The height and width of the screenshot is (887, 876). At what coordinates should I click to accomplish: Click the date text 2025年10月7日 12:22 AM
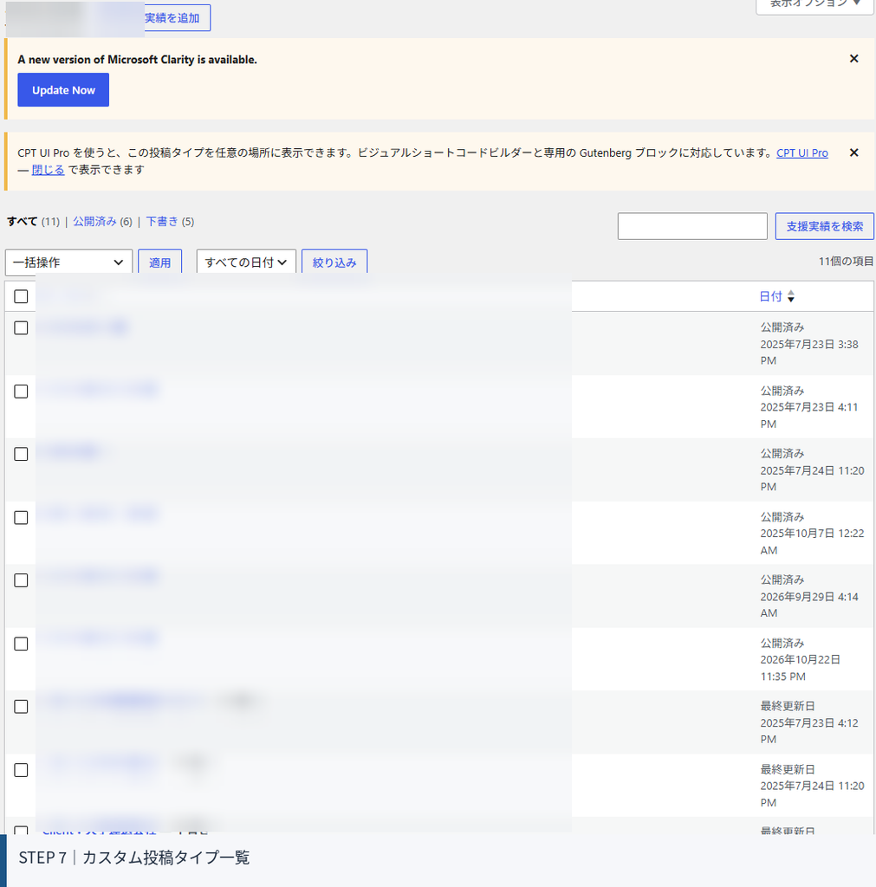[812, 542]
